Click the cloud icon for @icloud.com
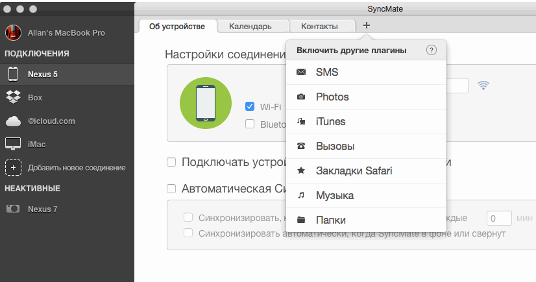536x282 pixels. pyautogui.click(x=13, y=121)
